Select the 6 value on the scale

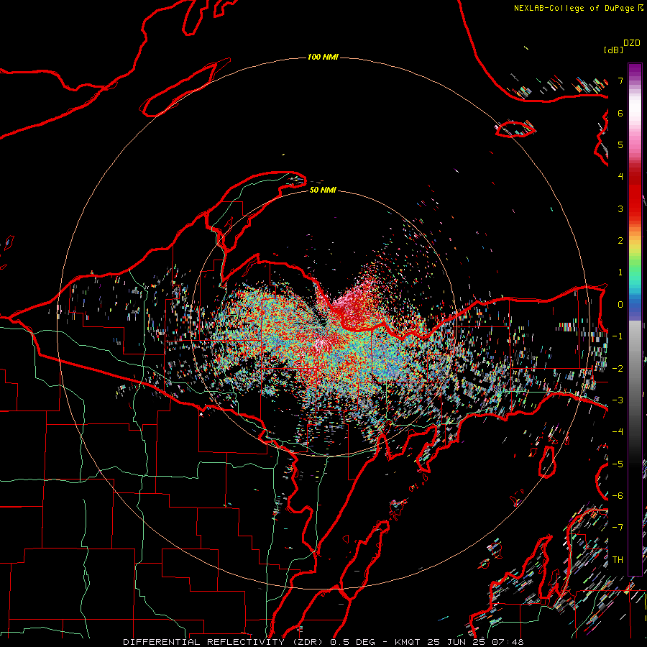pos(620,113)
